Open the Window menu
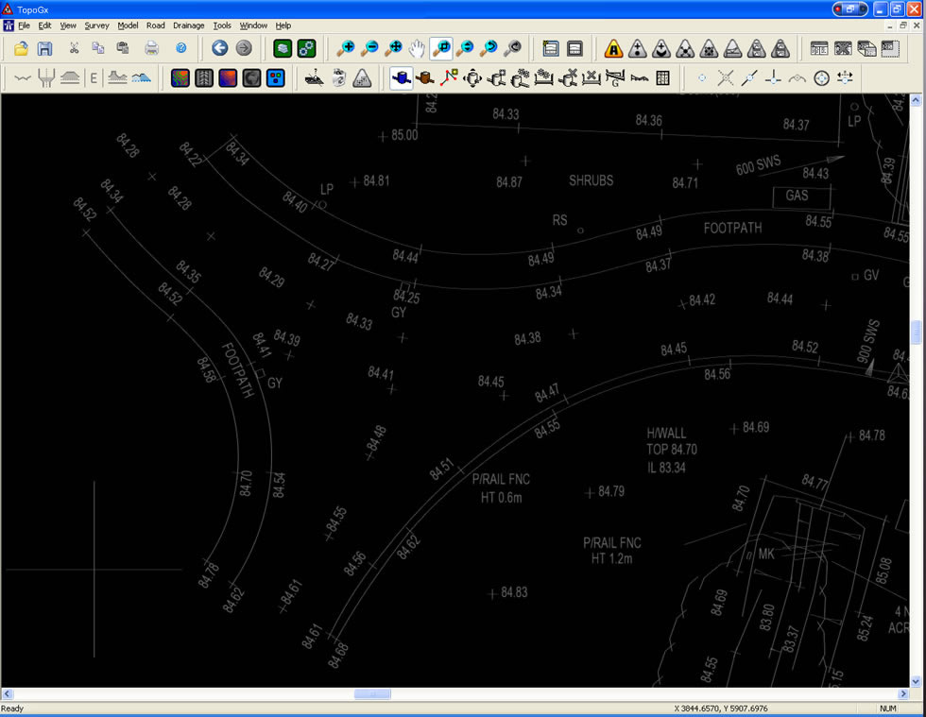Screen dimensions: 926x717 coord(253,26)
